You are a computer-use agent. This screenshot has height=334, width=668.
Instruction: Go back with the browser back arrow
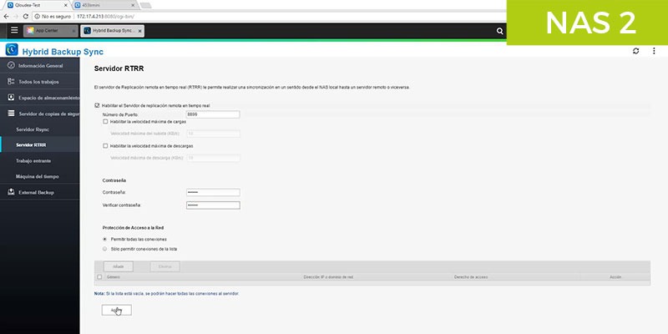(x=6, y=16)
